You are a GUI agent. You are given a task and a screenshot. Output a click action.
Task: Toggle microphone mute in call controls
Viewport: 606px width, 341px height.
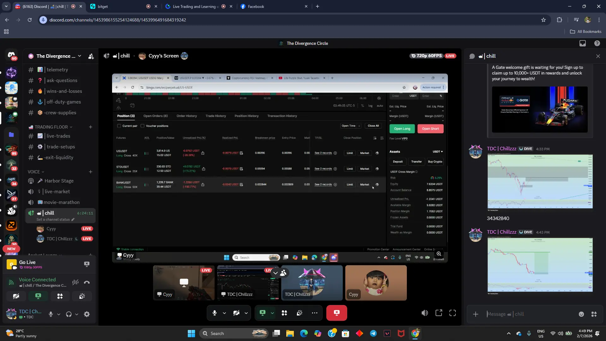(x=215, y=313)
